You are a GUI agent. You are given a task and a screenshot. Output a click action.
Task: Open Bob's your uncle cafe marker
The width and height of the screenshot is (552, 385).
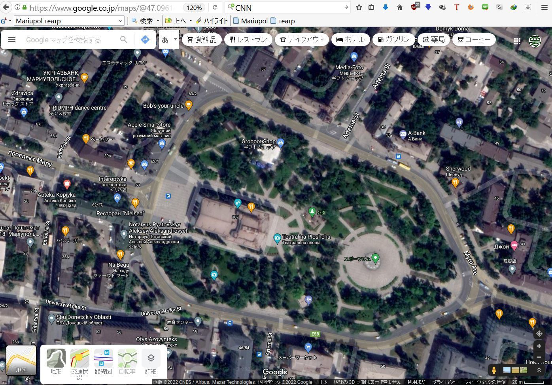[189, 105]
